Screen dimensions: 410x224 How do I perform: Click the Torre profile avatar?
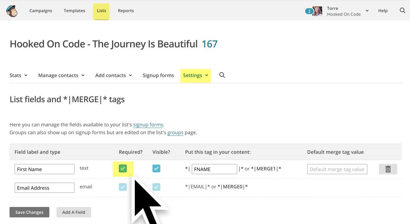pos(317,11)
